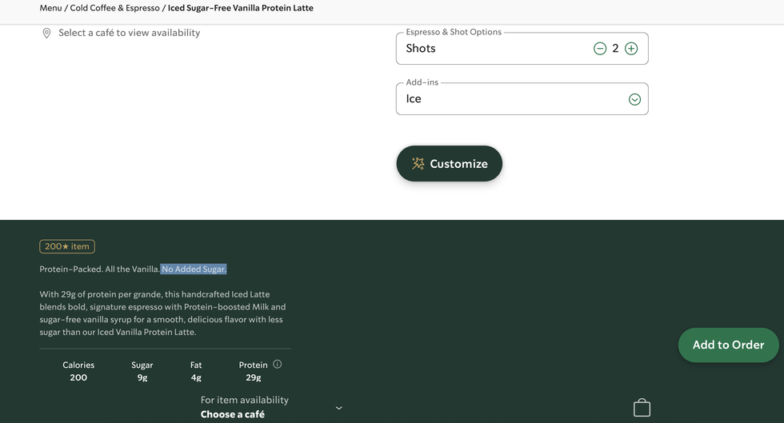The height and width of the screenshot is (423, 784).
Task: Decrease the espresso shots count
Action: pyautogui.click(x=599, y=49)
